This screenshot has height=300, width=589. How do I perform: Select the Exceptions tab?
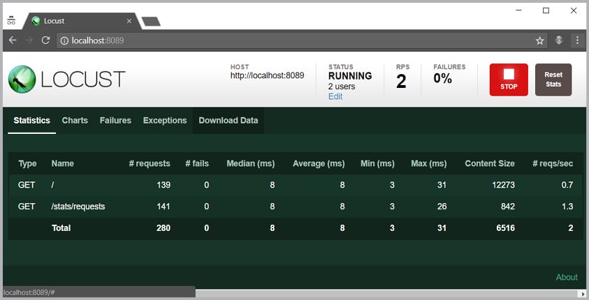(165, 121)
